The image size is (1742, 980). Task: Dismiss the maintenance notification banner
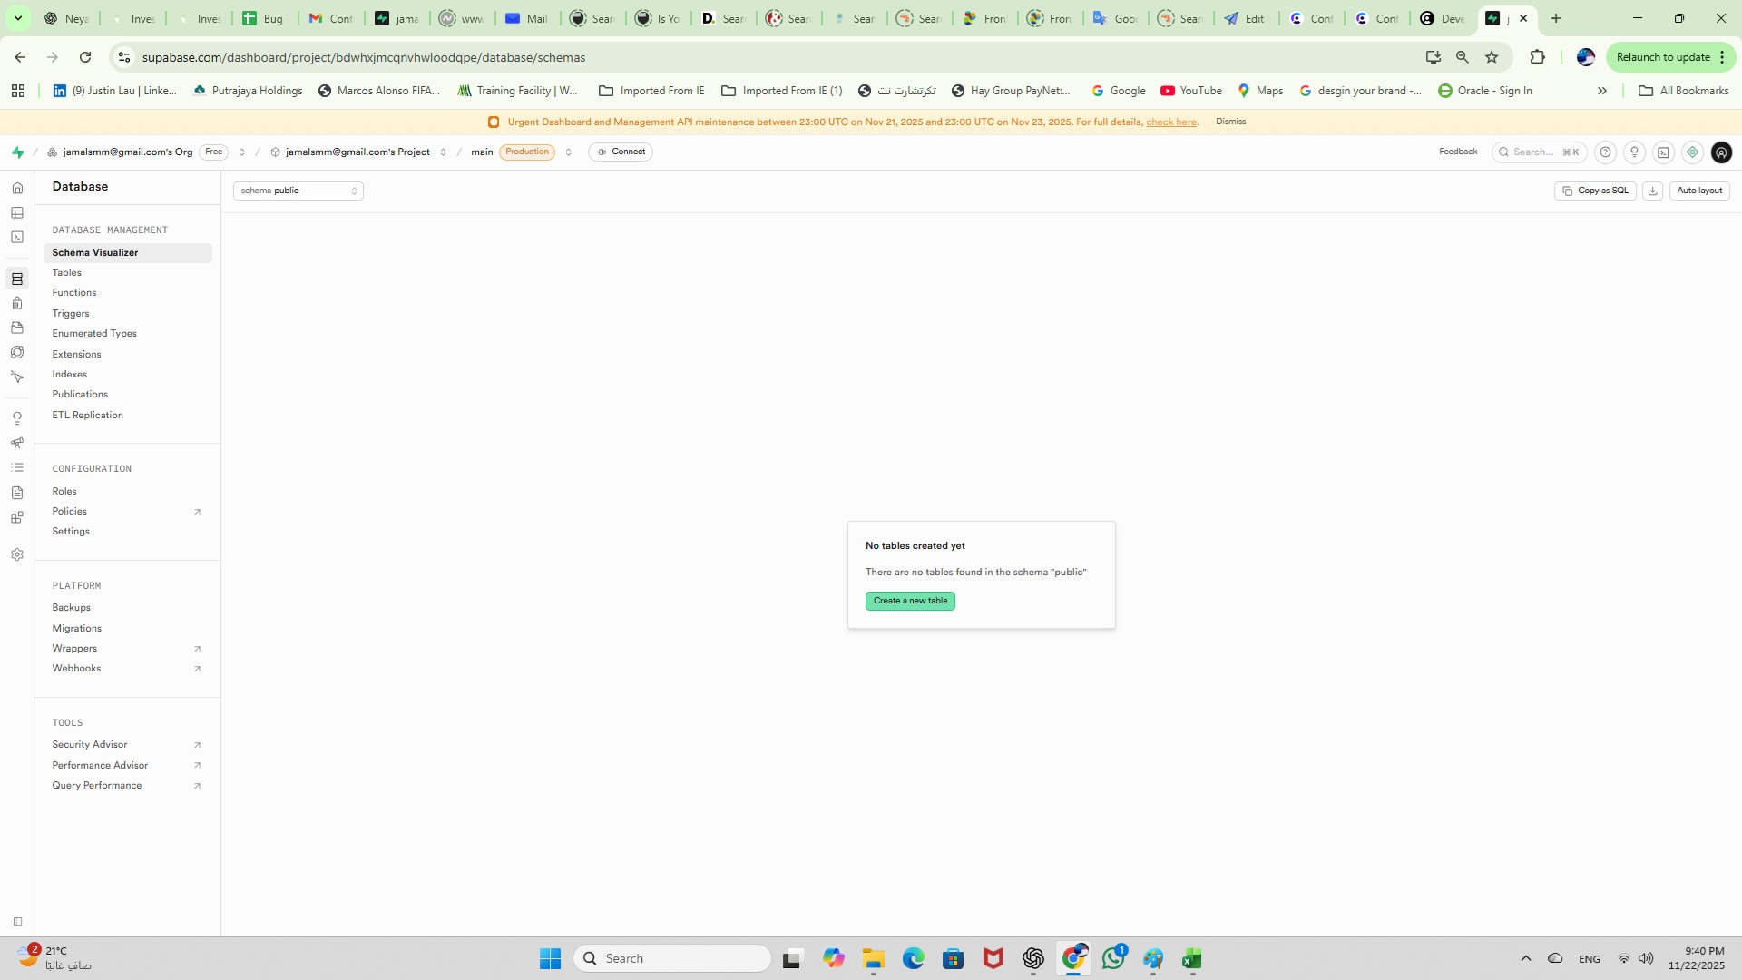click(1230, 121)
